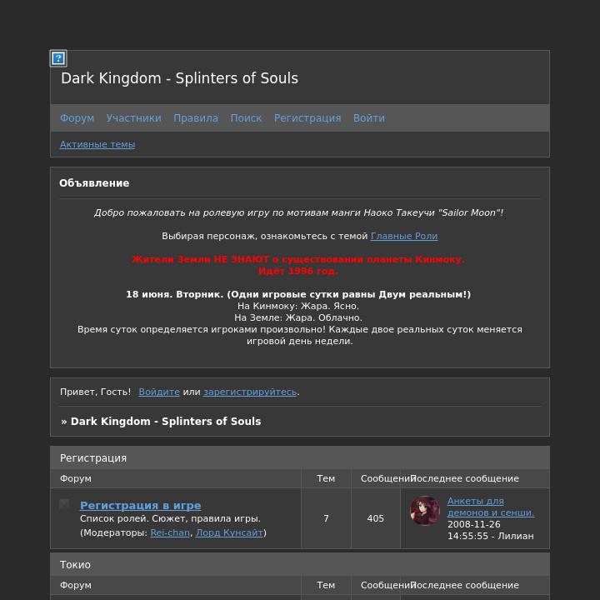Open the Войти menu item
600x600 pixels.
[x=369, y=118]
